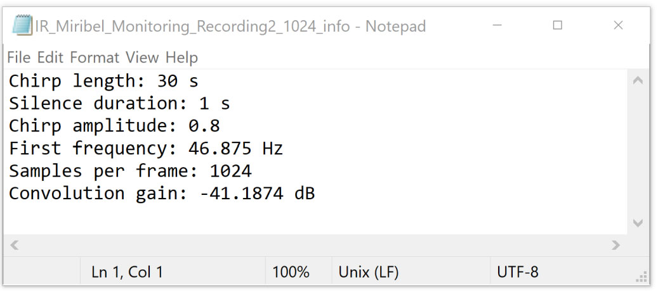Minimize the Notepad window
The height and width of the screenshot is (291, 658).
[497, 25]
